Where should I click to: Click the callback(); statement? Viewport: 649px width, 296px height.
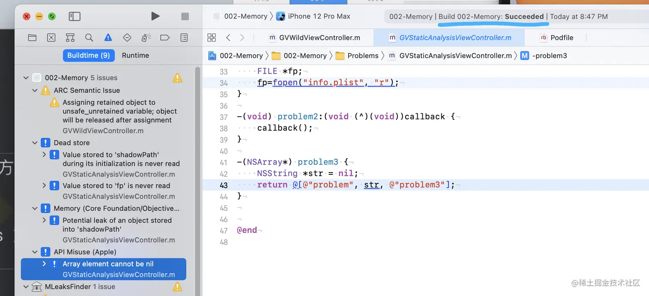285,128
